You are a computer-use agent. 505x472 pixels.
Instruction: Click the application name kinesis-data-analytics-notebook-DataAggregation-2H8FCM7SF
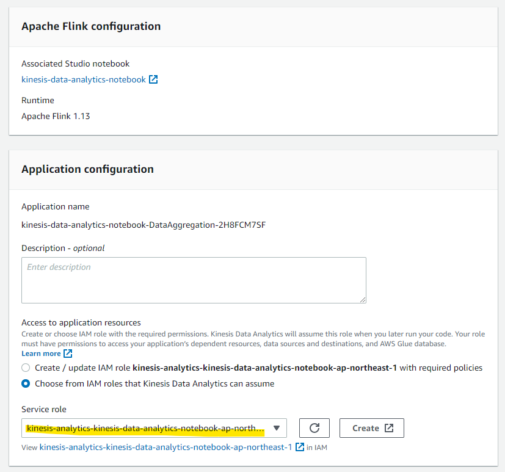click(x=144, y=225)
